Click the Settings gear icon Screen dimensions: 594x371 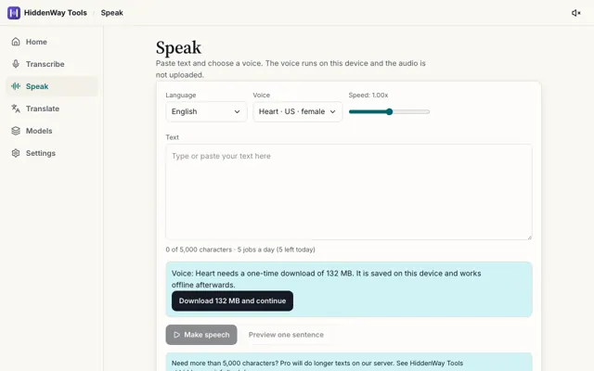click(x=16, y=153)
